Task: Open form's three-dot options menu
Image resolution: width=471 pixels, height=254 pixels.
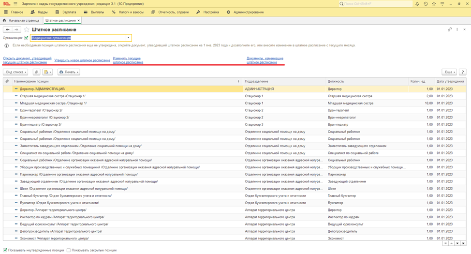Action: pyautogui.click(x=457, y=30)
